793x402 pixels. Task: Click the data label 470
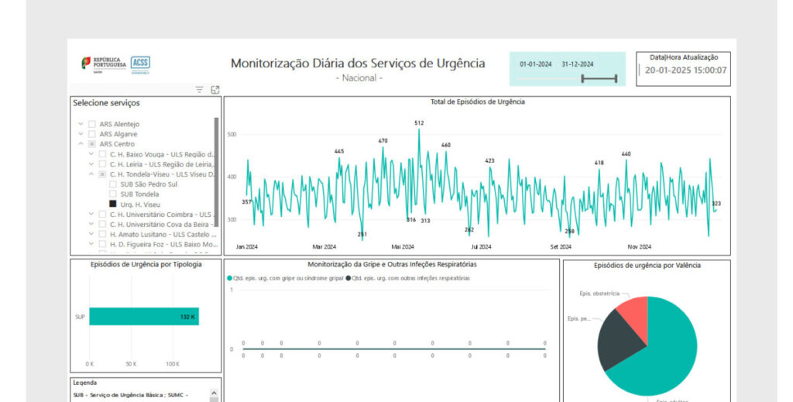(383, 141)
